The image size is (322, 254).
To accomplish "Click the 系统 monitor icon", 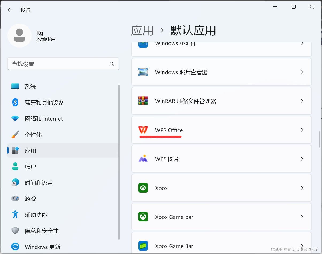I will coord(15,87).
